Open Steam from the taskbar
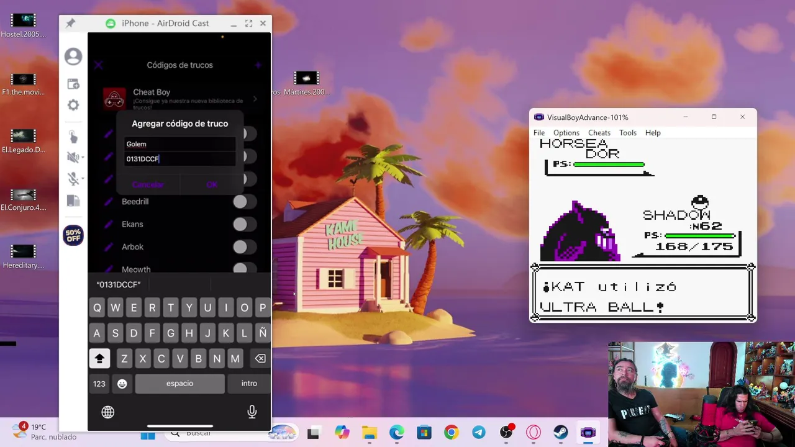The width and height of the screenshot is (795, 447). click(561, 433)
